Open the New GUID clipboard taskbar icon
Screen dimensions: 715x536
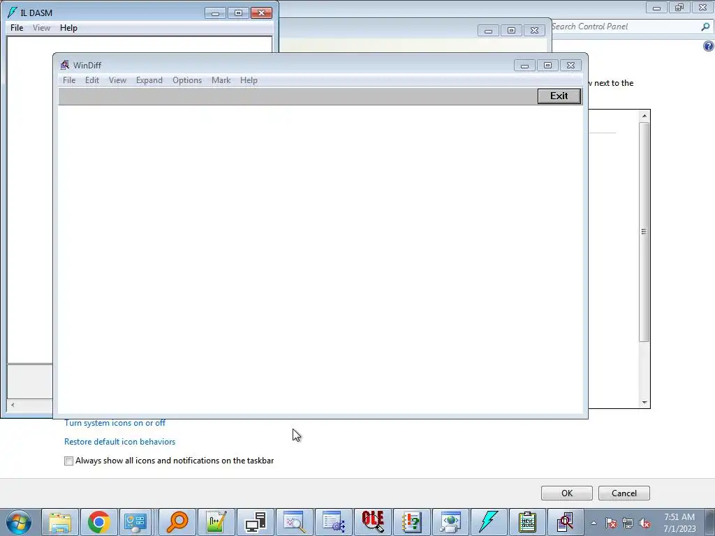(527, 522)
